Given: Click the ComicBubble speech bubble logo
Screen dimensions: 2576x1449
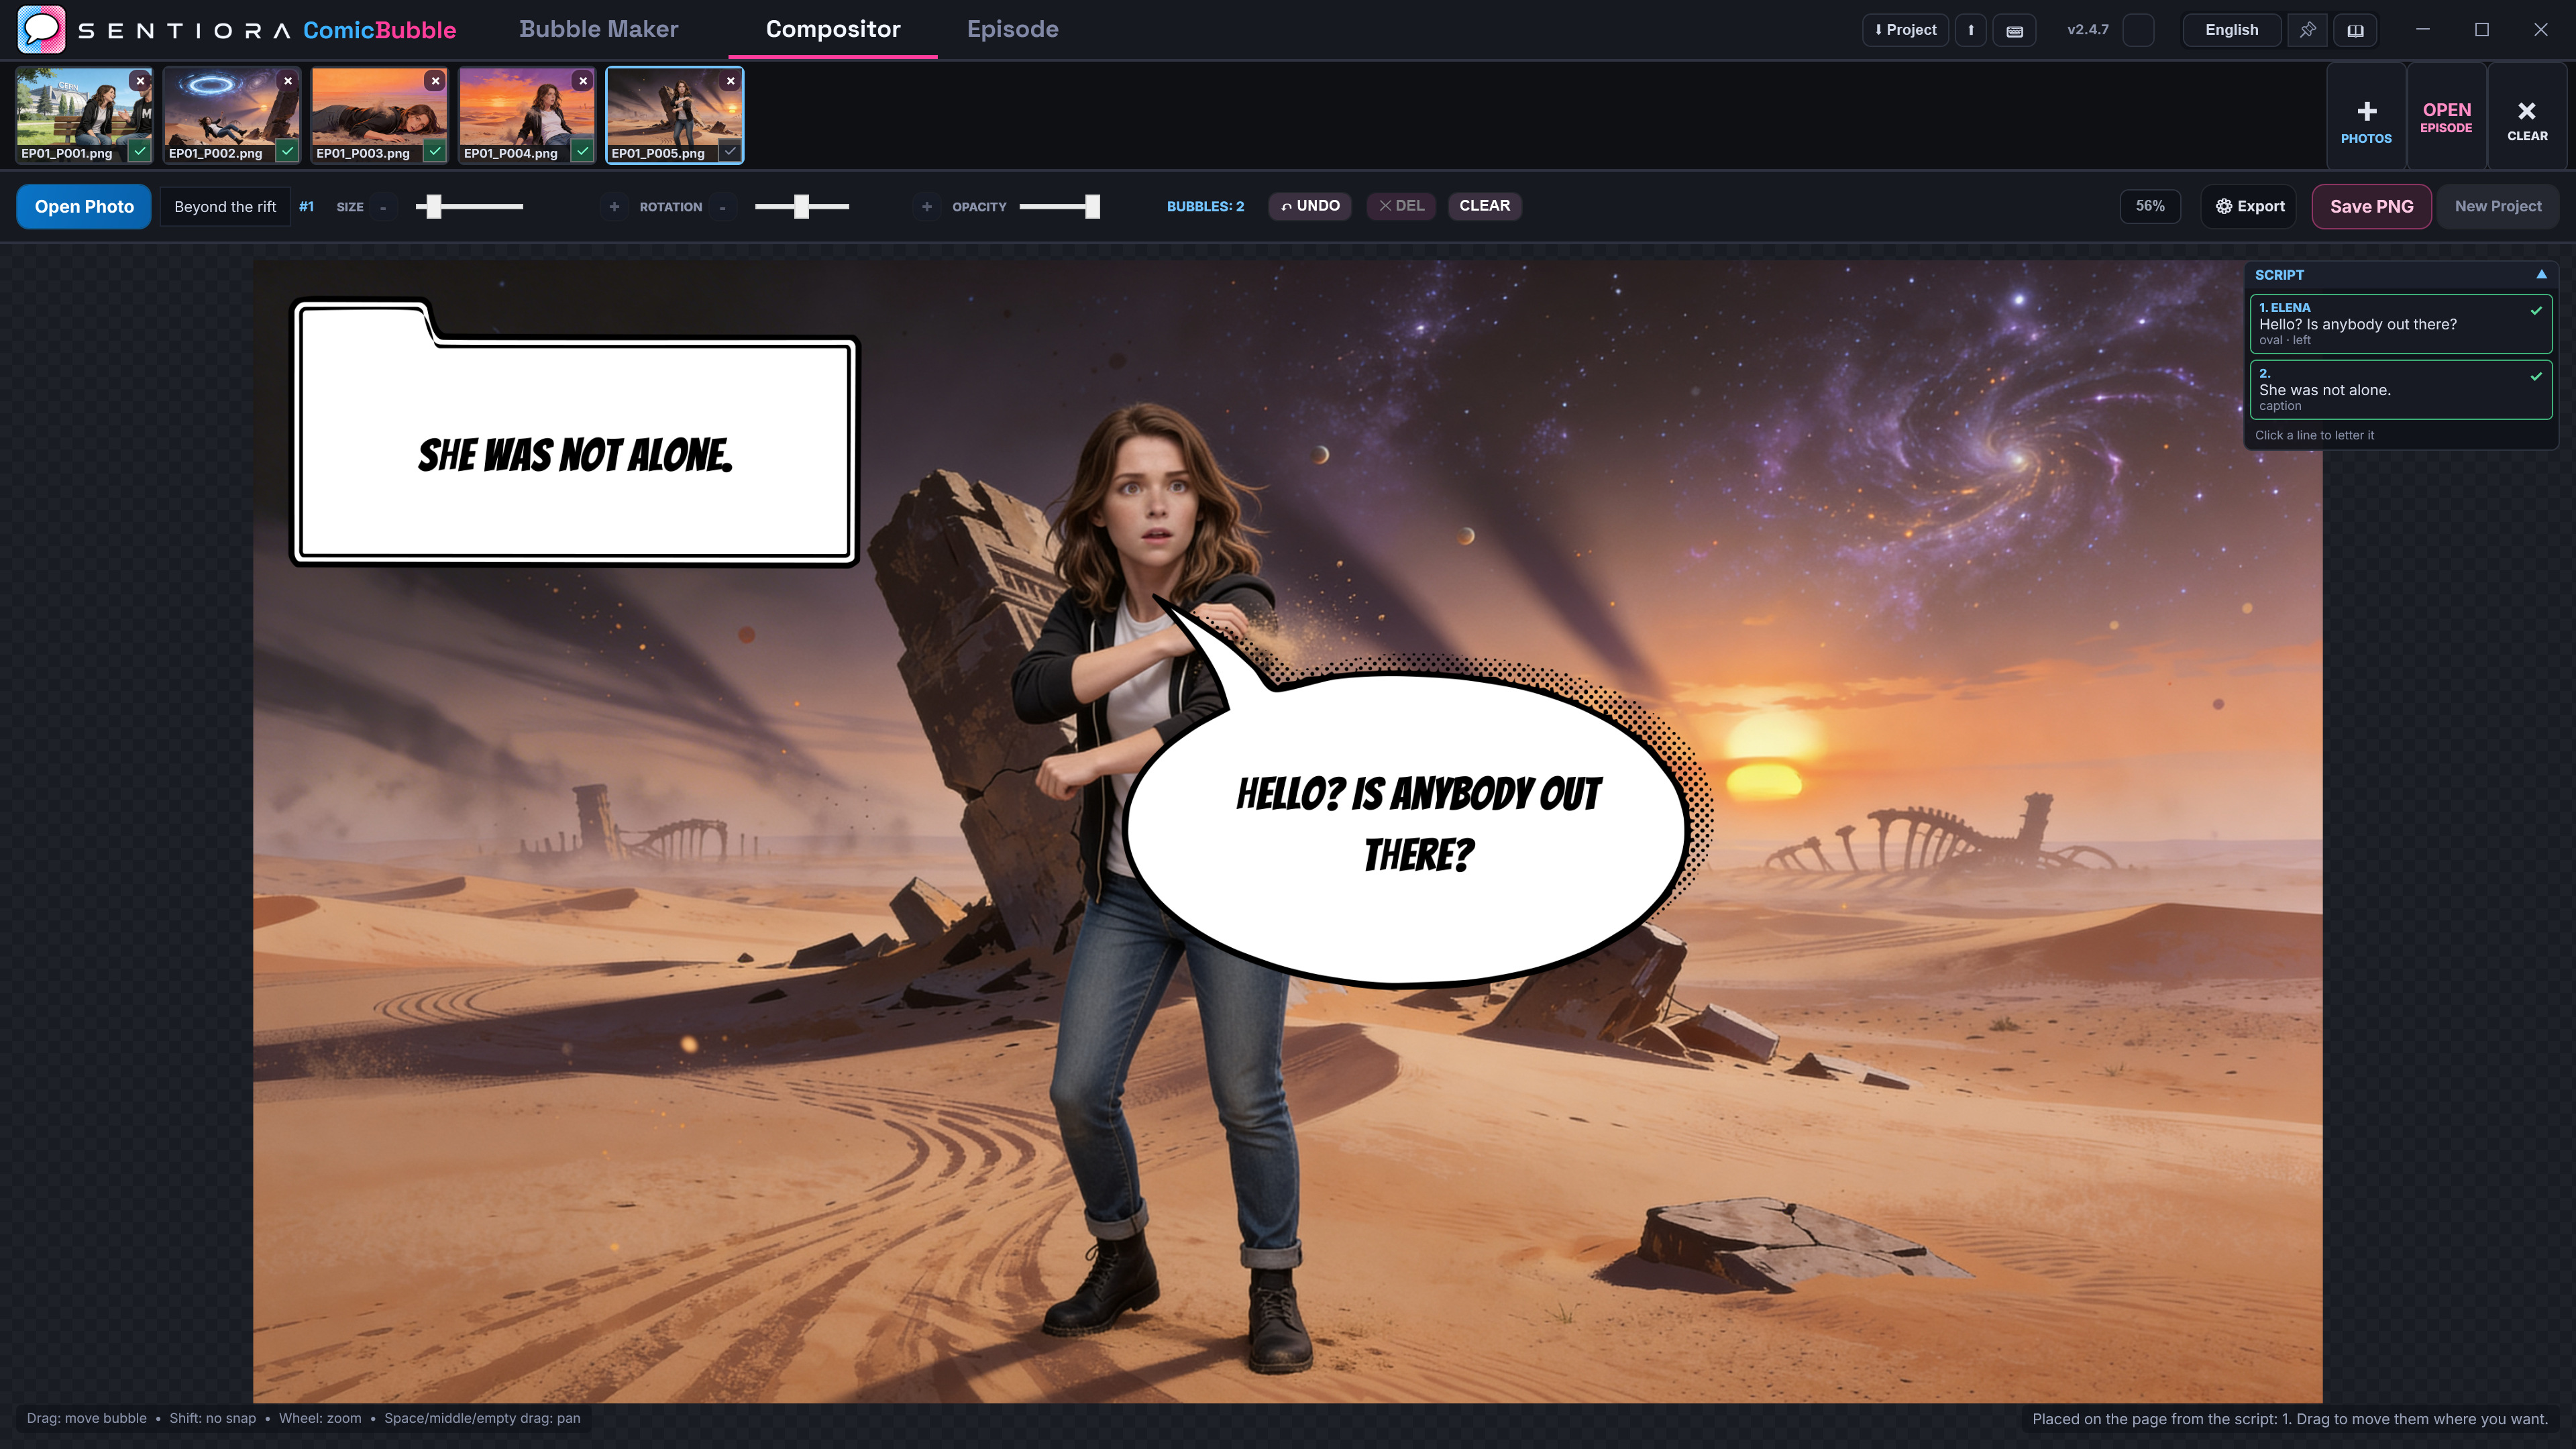Looking at the screenshot, I should 41,29.
